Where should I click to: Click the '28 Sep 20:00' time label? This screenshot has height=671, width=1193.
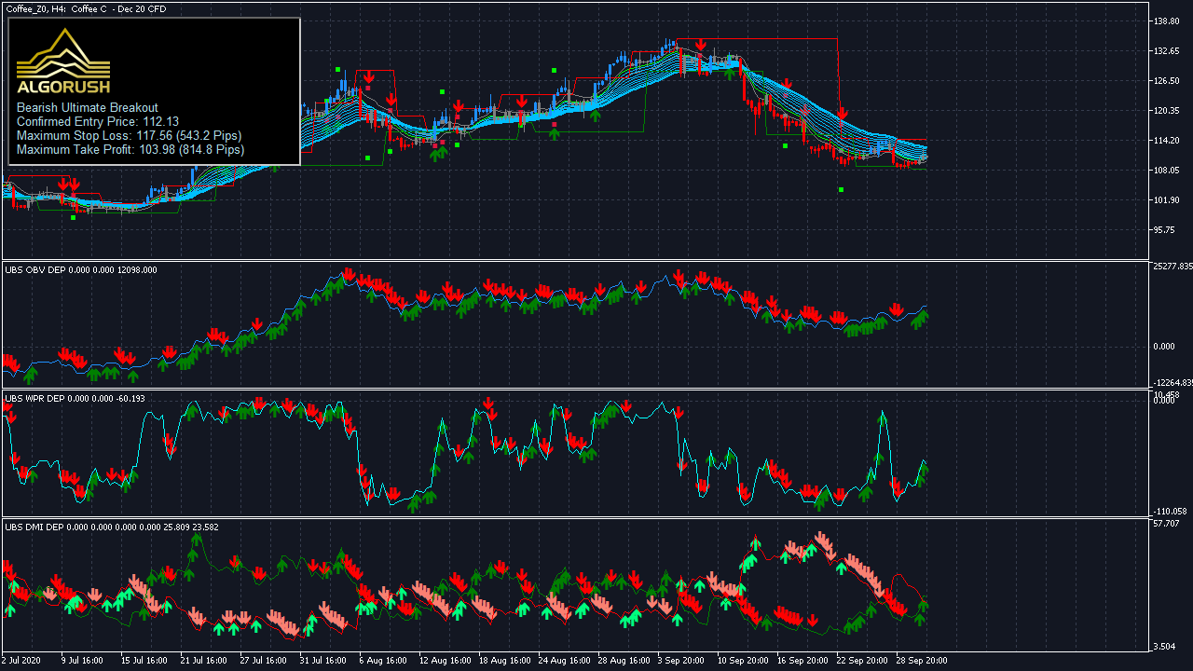point(922,660)
